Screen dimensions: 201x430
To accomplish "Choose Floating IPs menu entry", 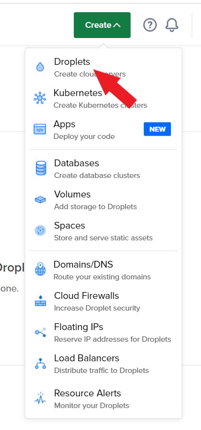I will (103, 332).
